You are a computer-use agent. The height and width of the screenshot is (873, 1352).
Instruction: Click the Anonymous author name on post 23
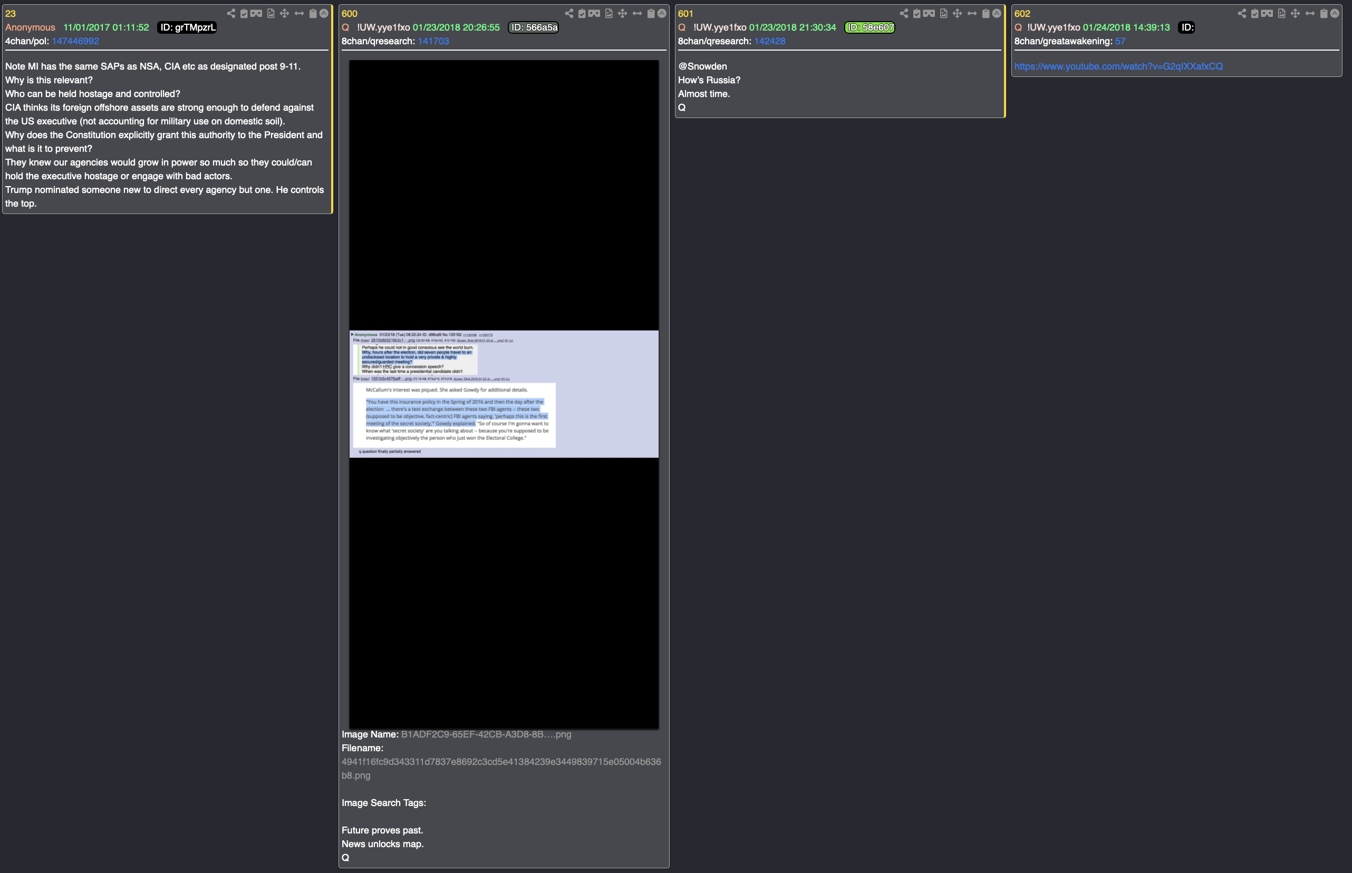click(x=30, y=27)
